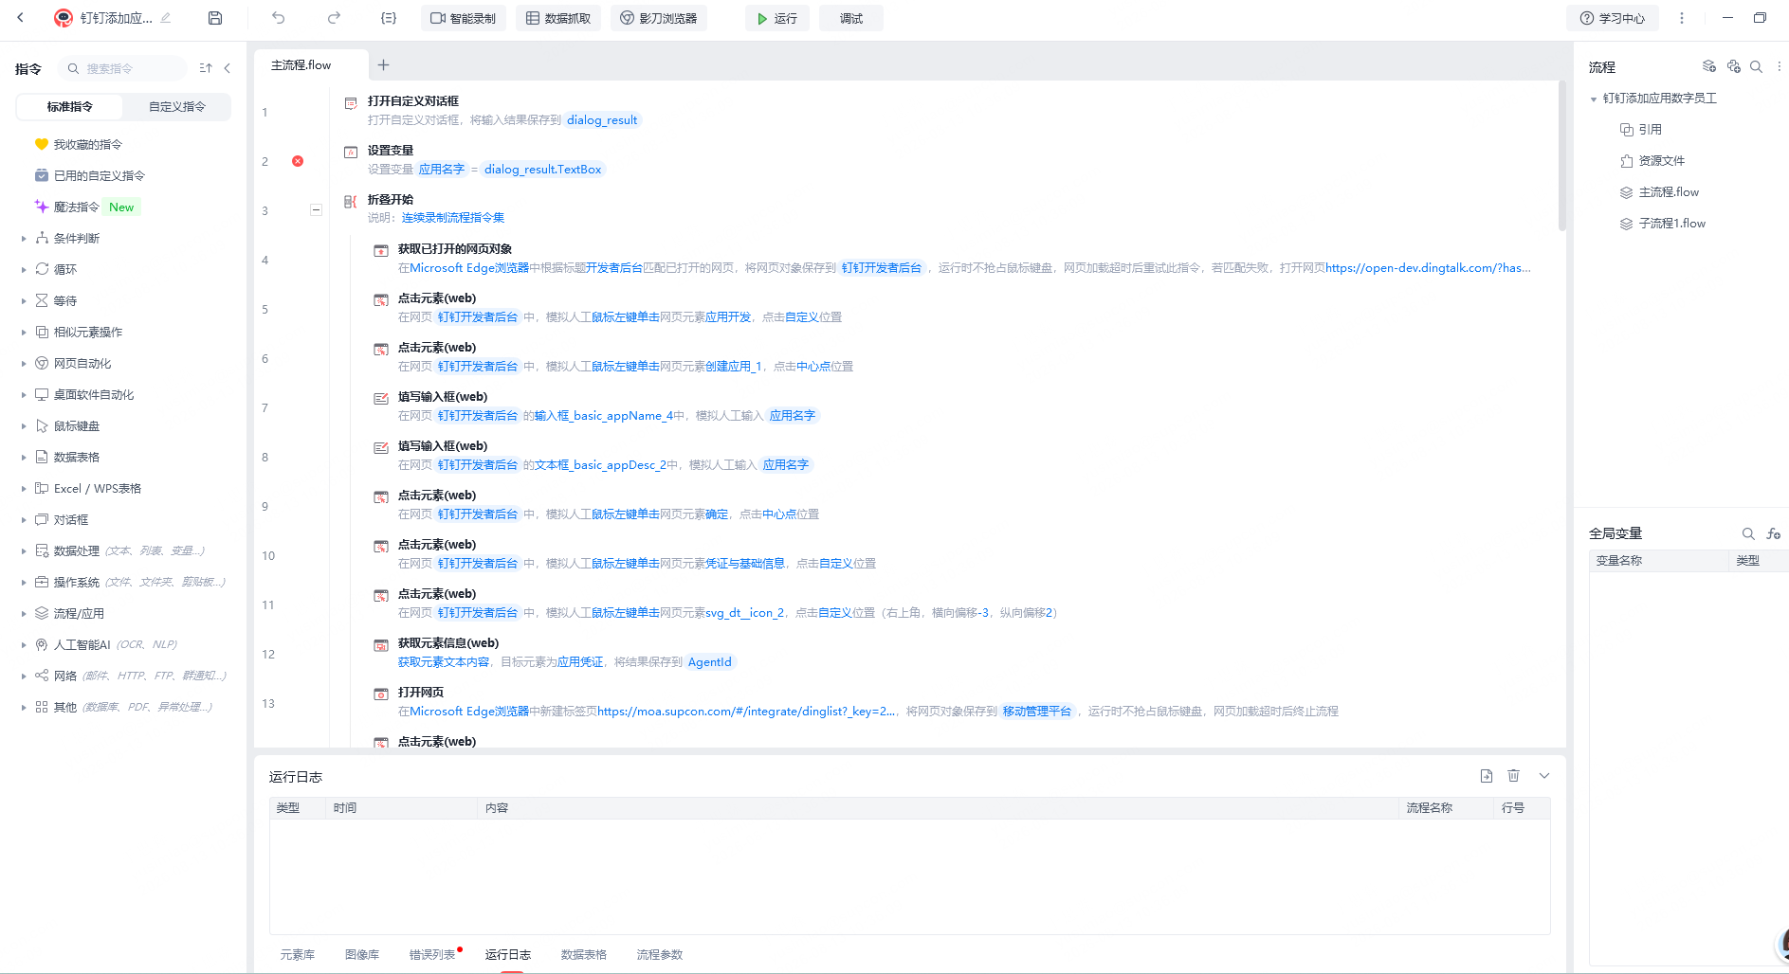Open the variables braces icon in toolbar
1789x974 pixels.
coord(389,18)
